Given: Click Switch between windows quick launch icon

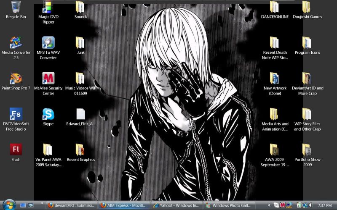Looking at the screenshot, I should (x=31, y=205).
